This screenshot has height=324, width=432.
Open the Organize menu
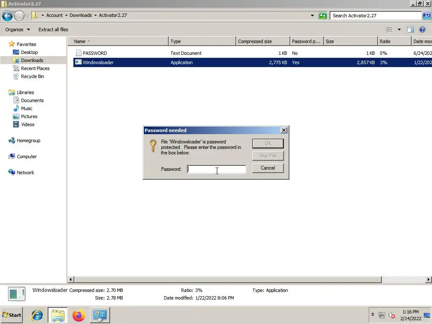(17, 30)
